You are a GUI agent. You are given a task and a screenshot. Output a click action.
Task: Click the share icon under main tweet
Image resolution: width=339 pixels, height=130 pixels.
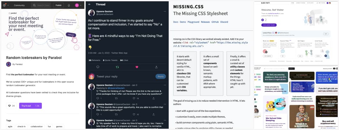[156, 67]
